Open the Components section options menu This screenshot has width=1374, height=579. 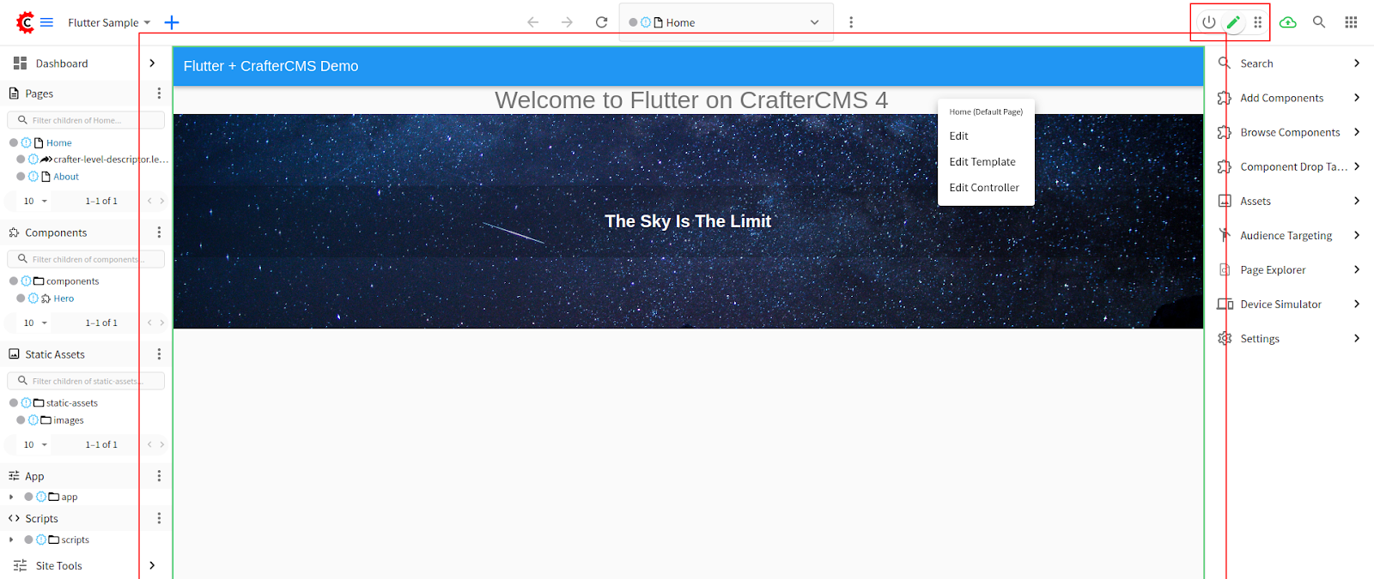tap(159, 232)
